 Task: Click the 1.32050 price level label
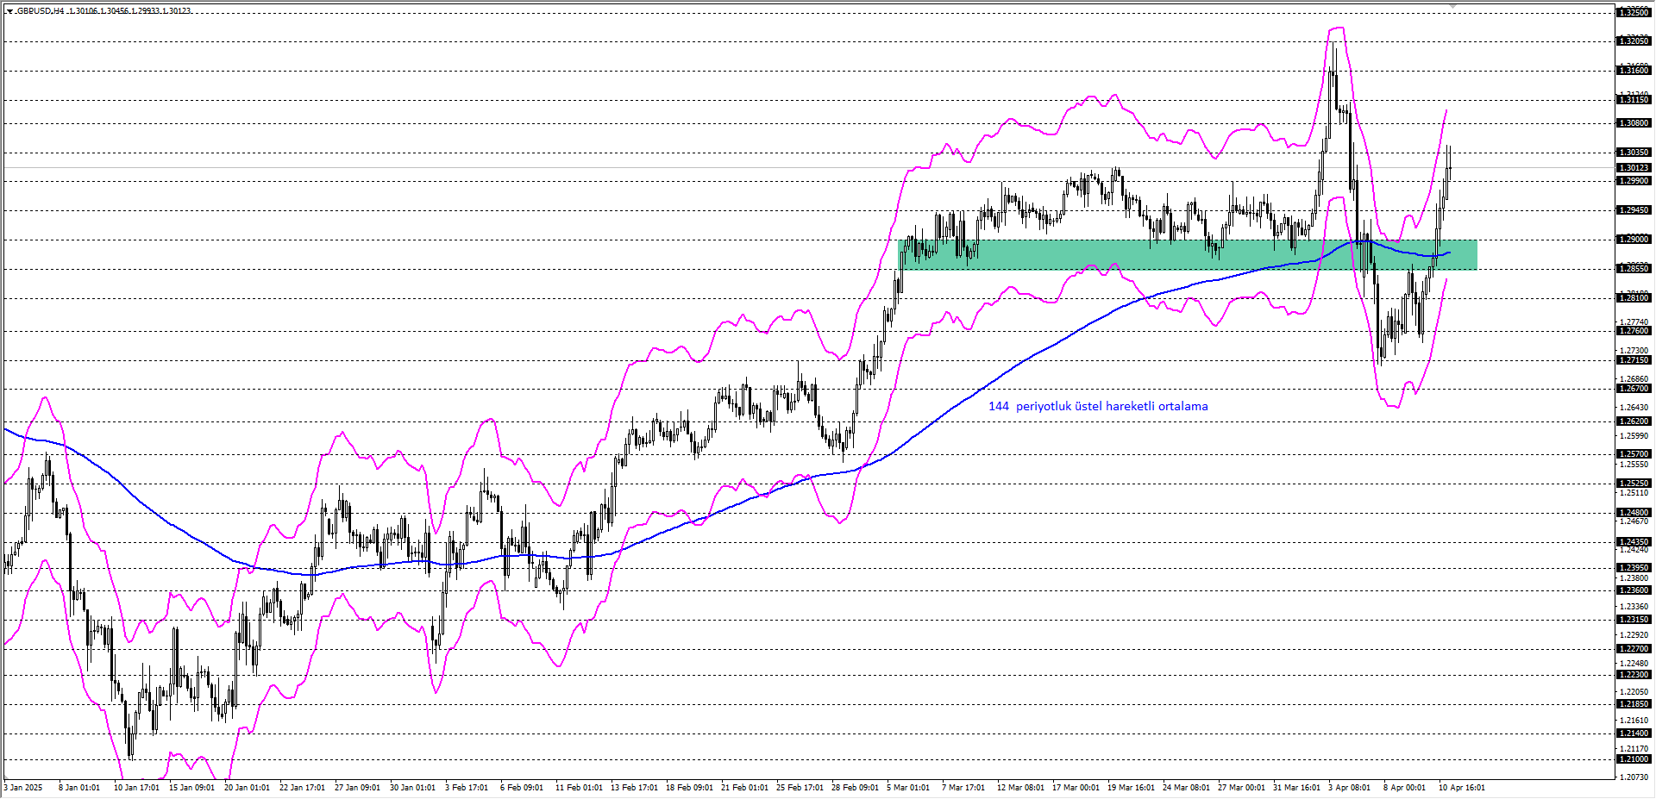coord(1634,41)
